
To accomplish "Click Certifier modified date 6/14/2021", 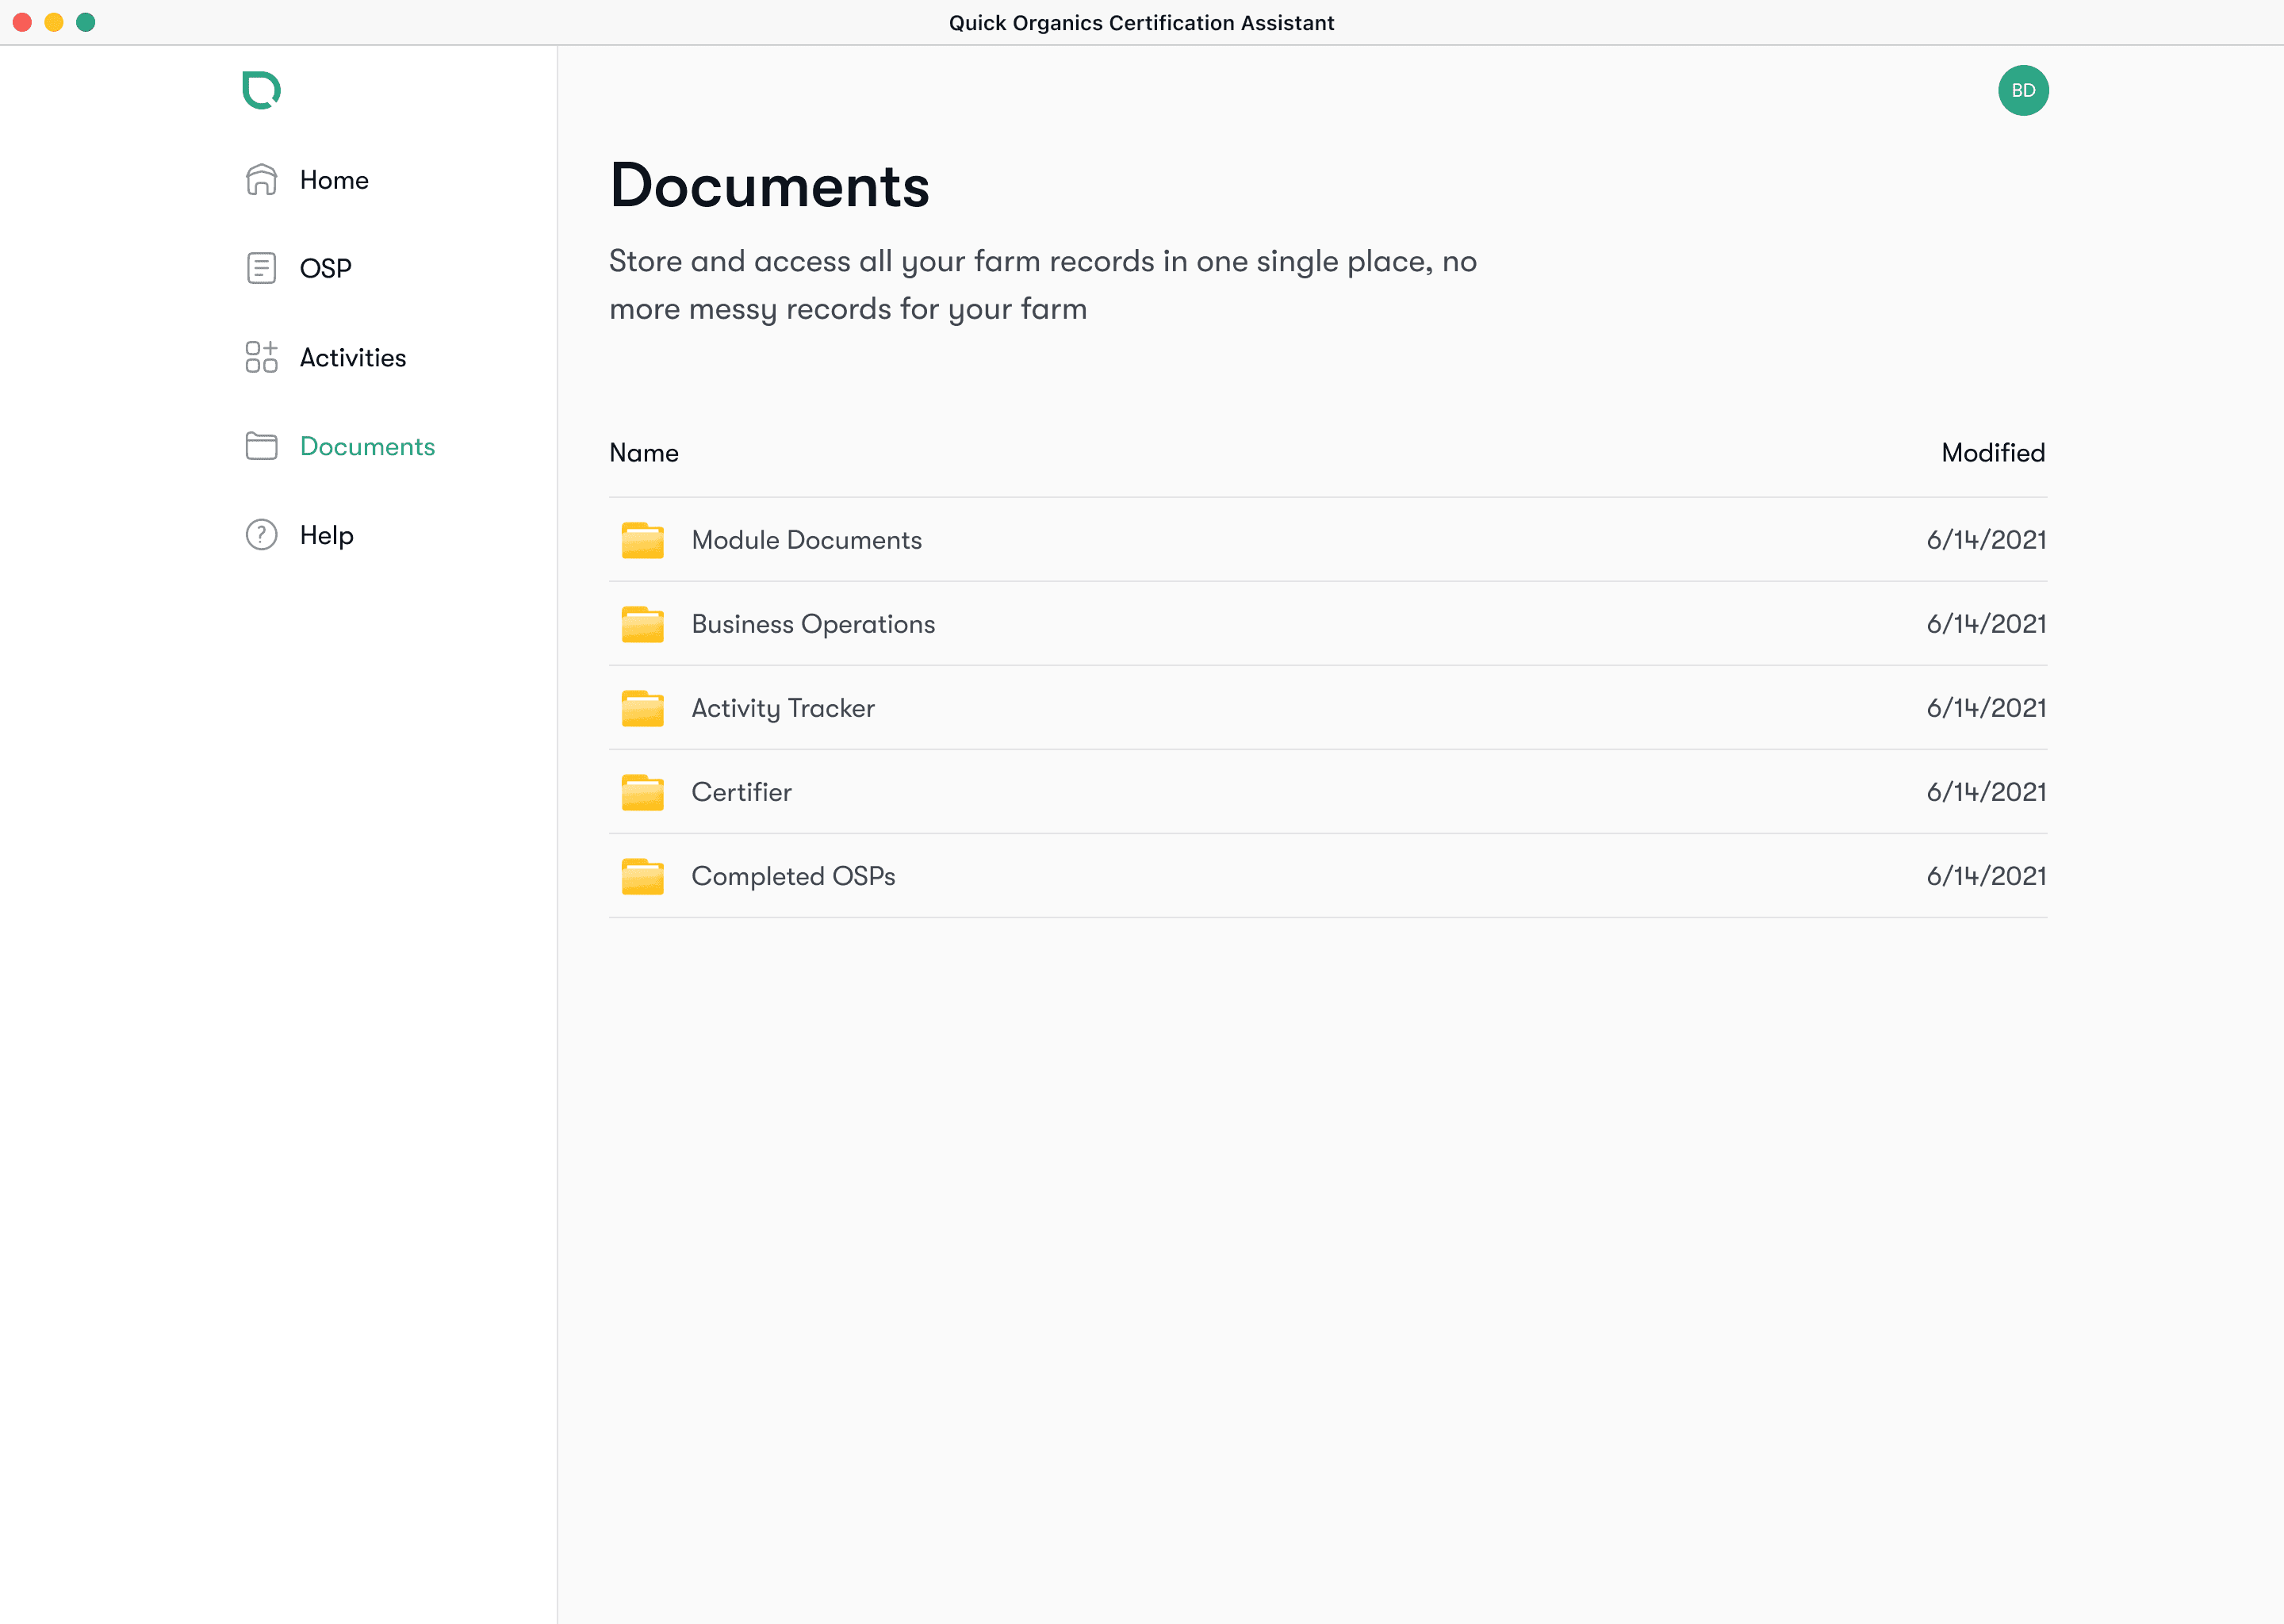I will click(1986, 792).
